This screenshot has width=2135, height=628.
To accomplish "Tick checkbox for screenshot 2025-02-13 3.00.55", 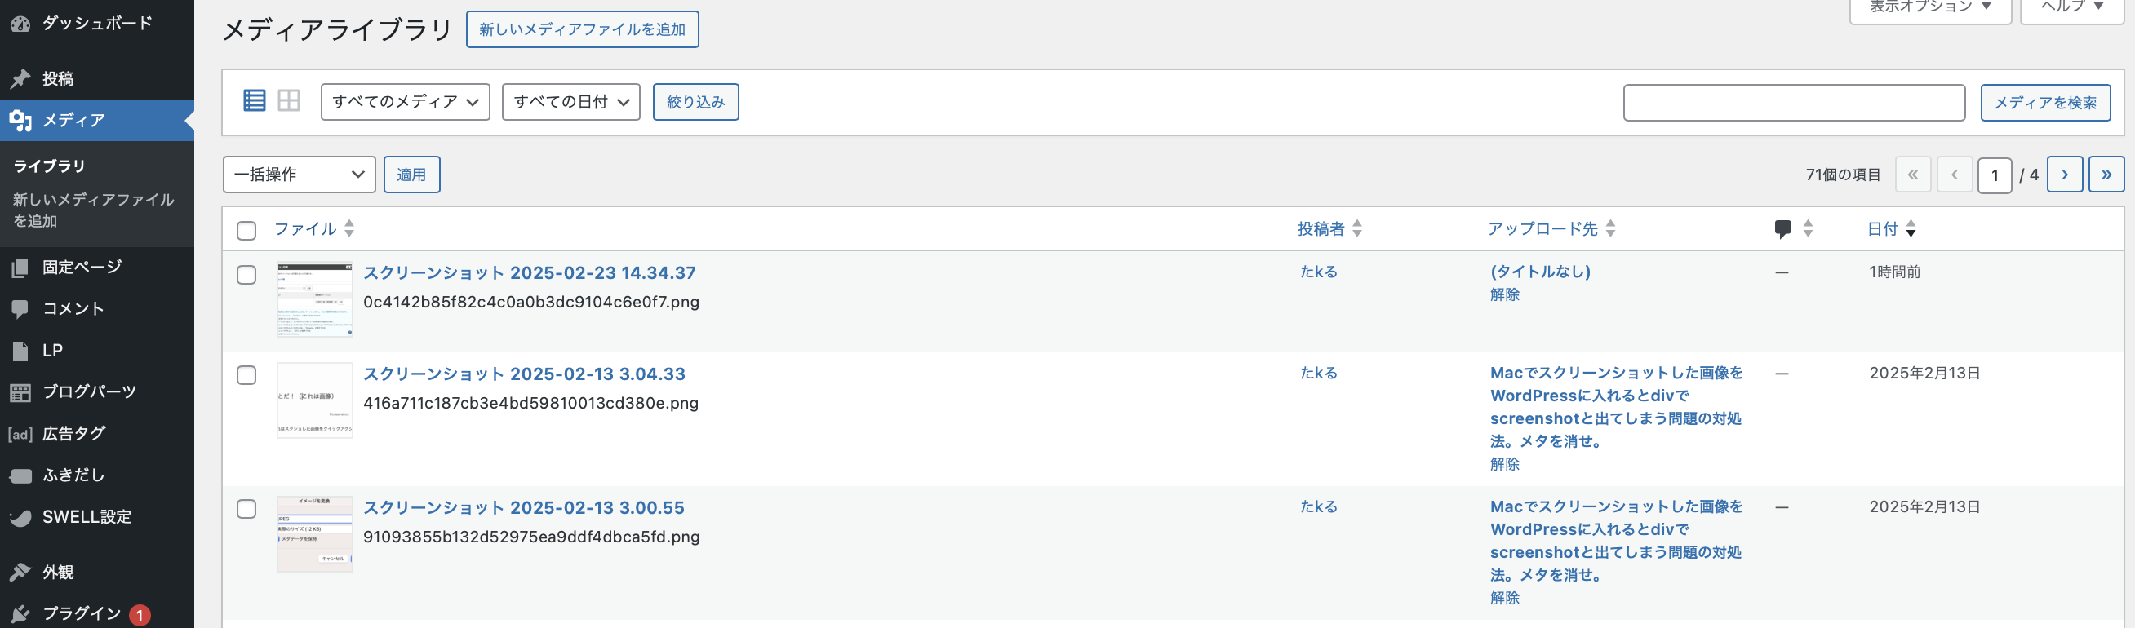I will [246, 509].
